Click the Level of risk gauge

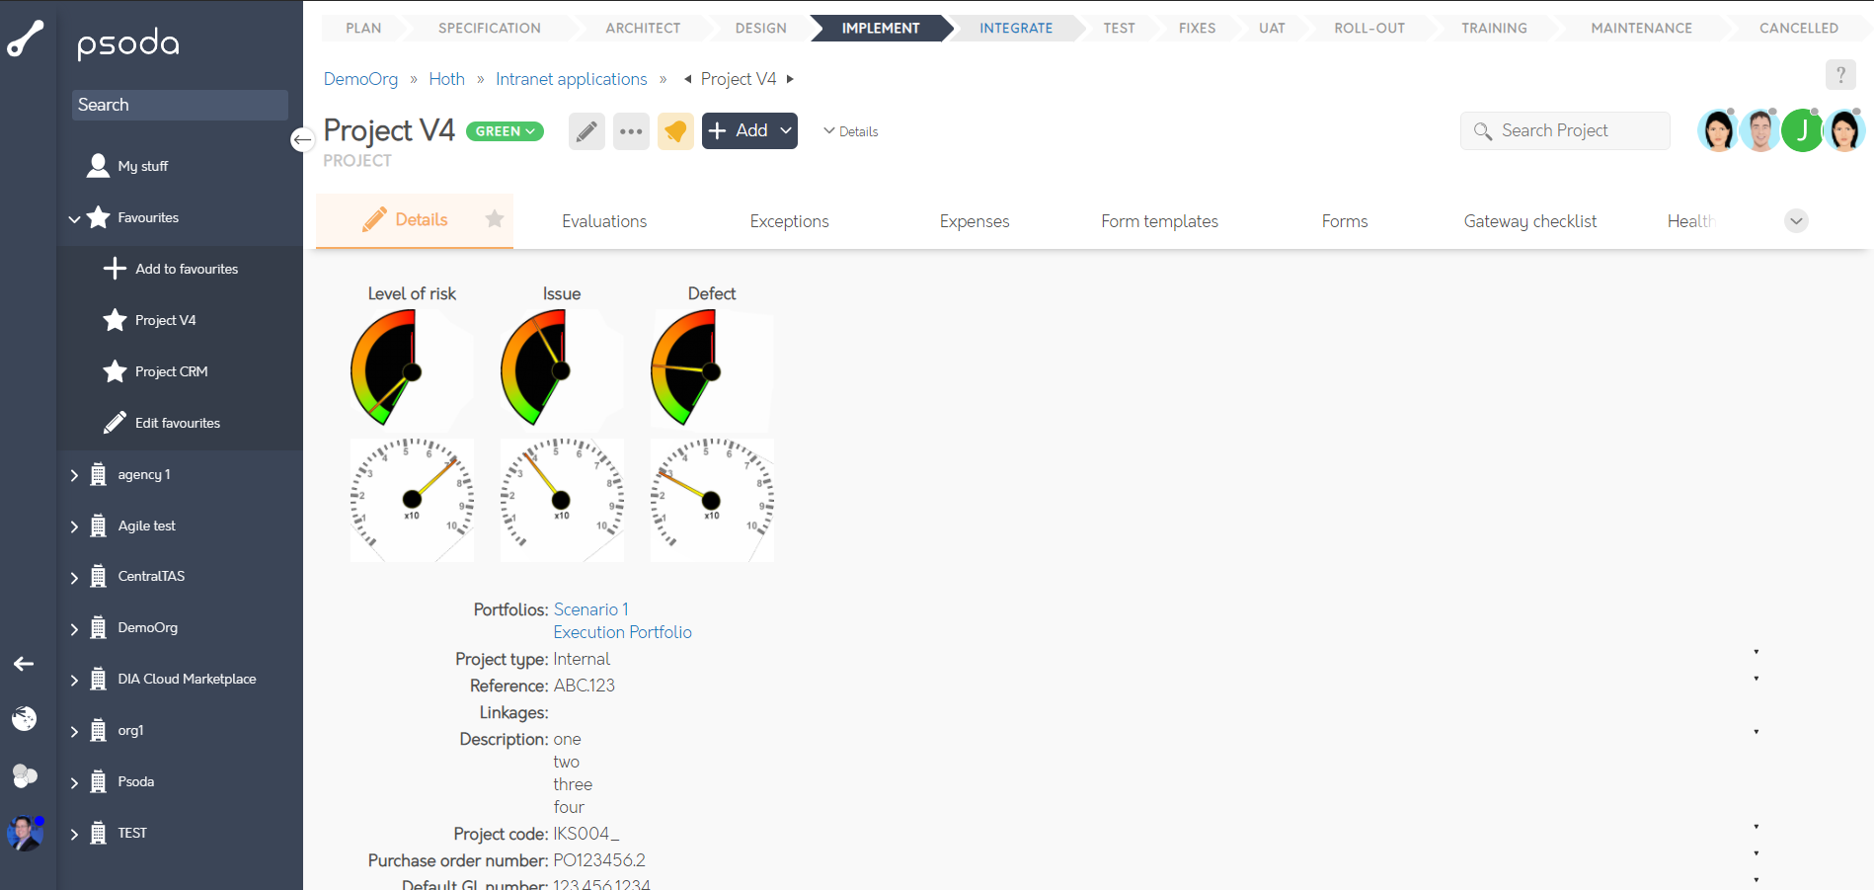[x=411, y=370]
